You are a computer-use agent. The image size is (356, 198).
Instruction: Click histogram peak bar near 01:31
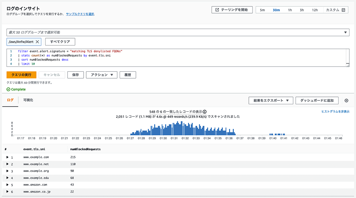[178, 129]
